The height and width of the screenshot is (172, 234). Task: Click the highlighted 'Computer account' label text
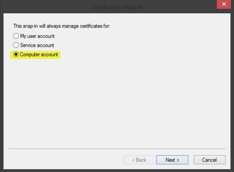[x=39, y=55]
